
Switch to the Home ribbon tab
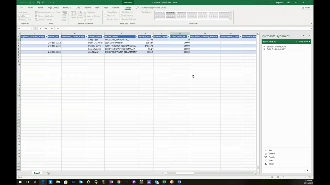click(x=30, y=7)
